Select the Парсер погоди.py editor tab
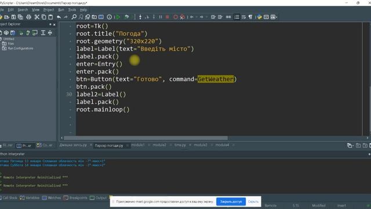The image size is (371, 209). 109,146
